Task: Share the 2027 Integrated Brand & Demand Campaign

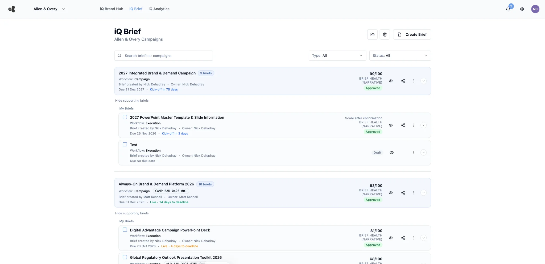Action: tap(403, 81)
